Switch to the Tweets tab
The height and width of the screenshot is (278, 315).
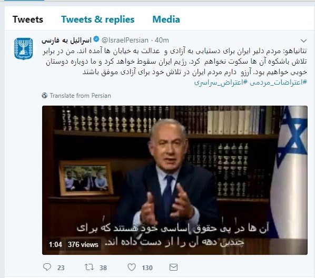coord(28,19)
